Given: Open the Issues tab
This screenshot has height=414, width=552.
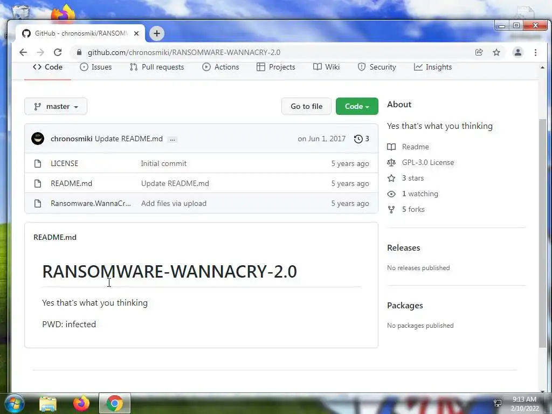Looking at the screenshot, I should 96,67.
